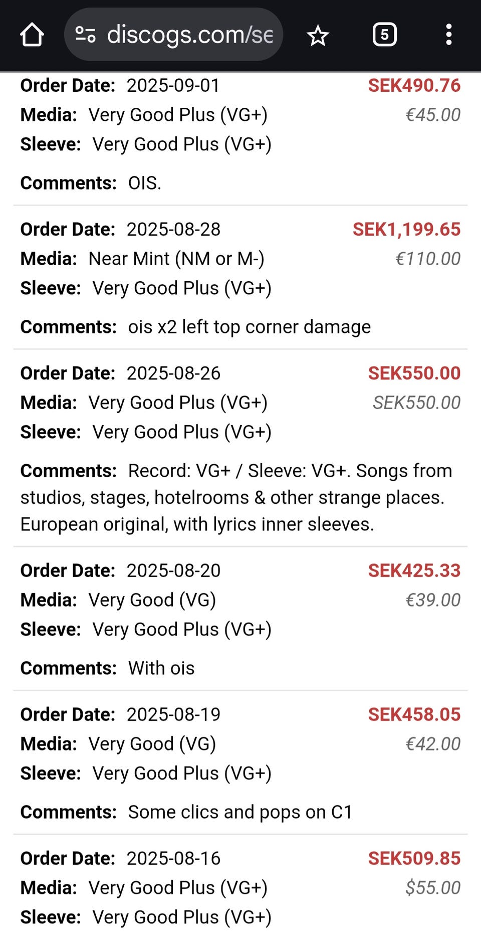Viewport: 481px width, 951px height.
Task: Select the €110.00 original price
Action: coord(427,259)
